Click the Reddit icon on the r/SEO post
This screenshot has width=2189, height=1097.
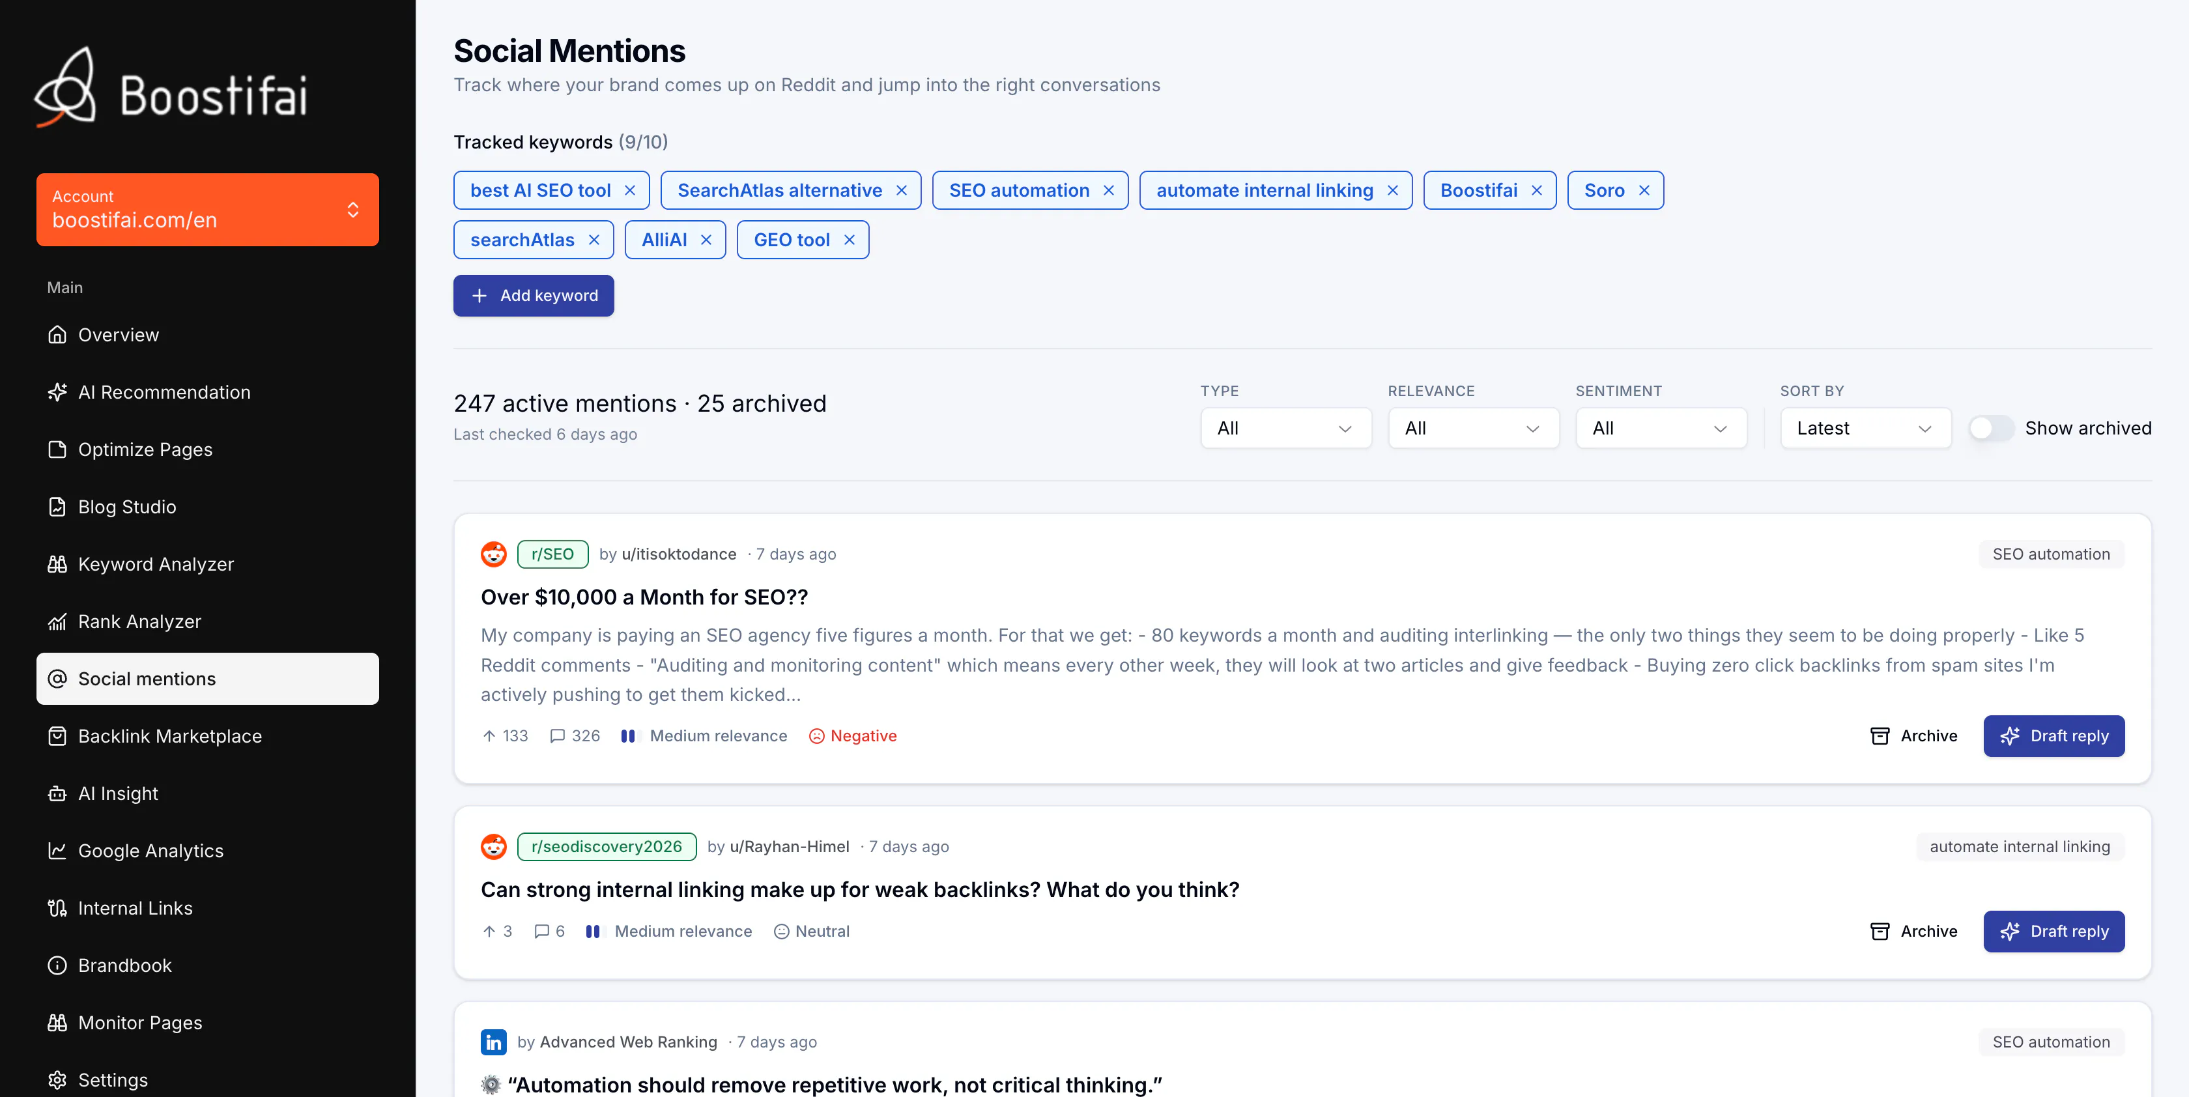pos(494,554)
